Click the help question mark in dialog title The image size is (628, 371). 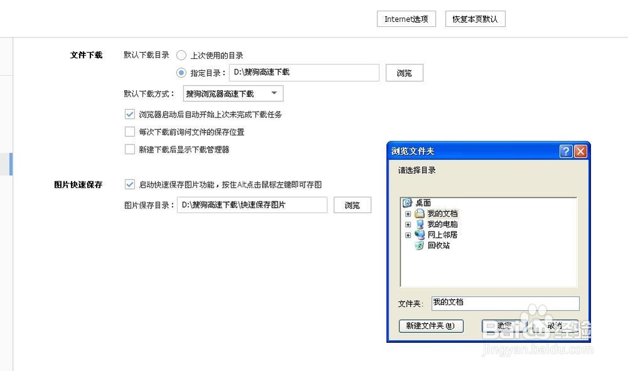pyautogui.click(x=566, y=151)
